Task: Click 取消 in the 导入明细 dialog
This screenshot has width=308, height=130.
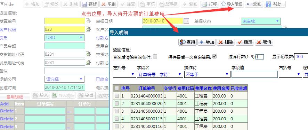Action: (x=264, y=42)
